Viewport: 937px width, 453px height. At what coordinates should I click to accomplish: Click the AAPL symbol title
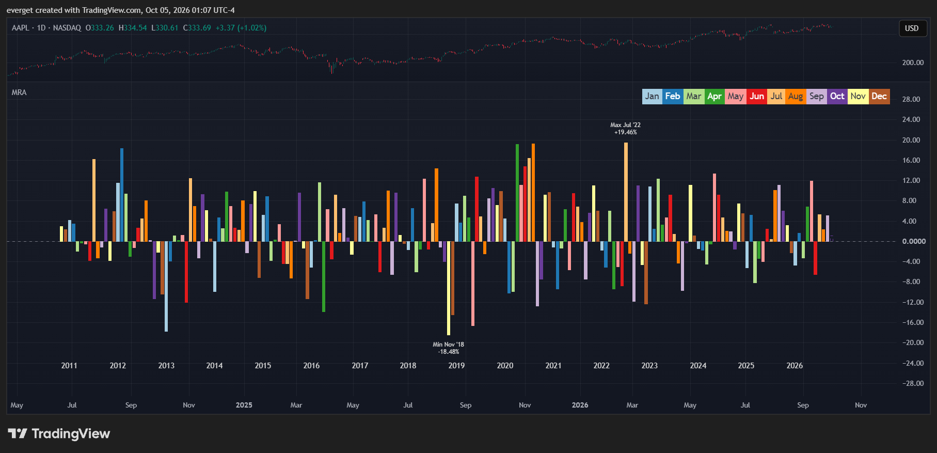[46, 28]
